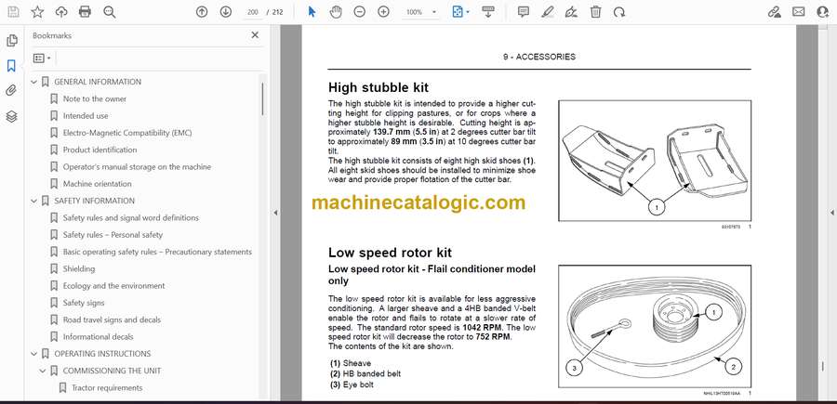Open the 100% zoom level dropdown
This screenshot has height=404, width=837.
coord(420,12)
